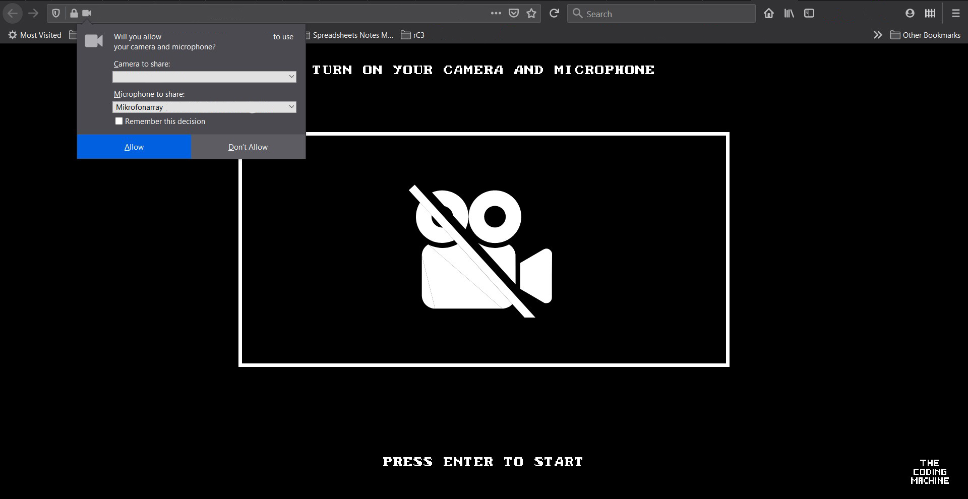Open the Firefox account icon
968x499 pixels.
pos(910,14)
